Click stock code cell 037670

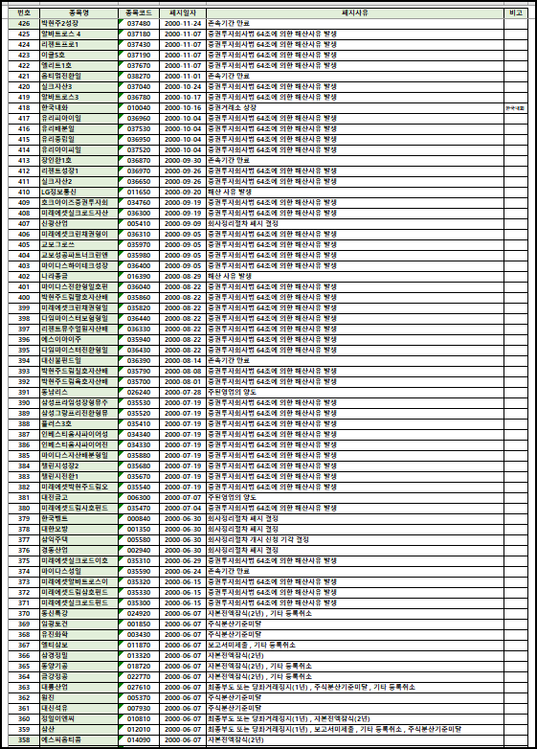139,65
